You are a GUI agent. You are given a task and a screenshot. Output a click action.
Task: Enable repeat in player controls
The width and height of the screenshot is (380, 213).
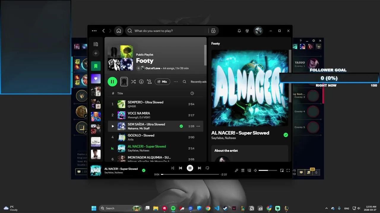[x=207, y=168]
